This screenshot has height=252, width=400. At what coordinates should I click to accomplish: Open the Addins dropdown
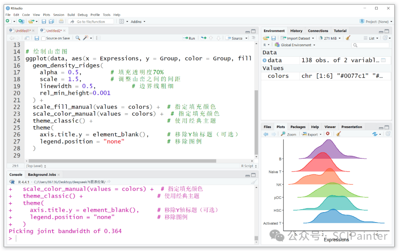138,22
